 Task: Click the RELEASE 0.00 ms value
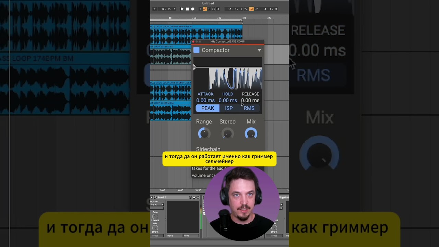(250, 101)
